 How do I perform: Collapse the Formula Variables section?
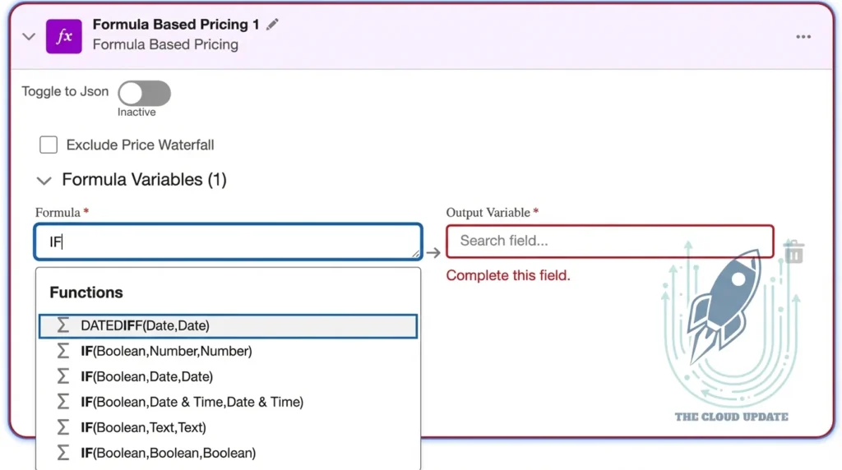[x=44, y=180]
